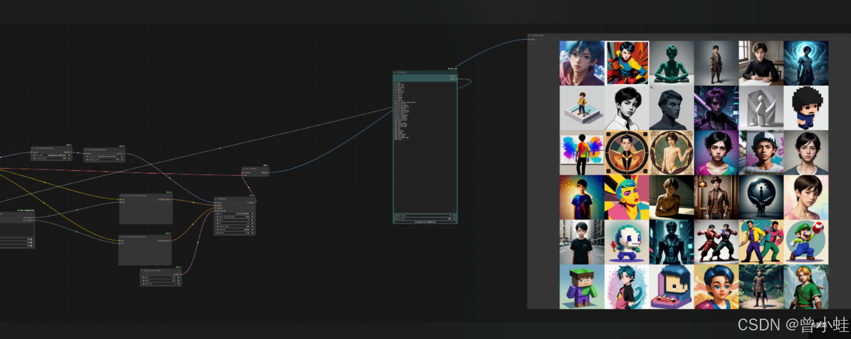Image resolution: width=851 pixels, height=339 pixels.
Task: Open the low-poly gray bust thumbnail
Action: pos(672,108)
